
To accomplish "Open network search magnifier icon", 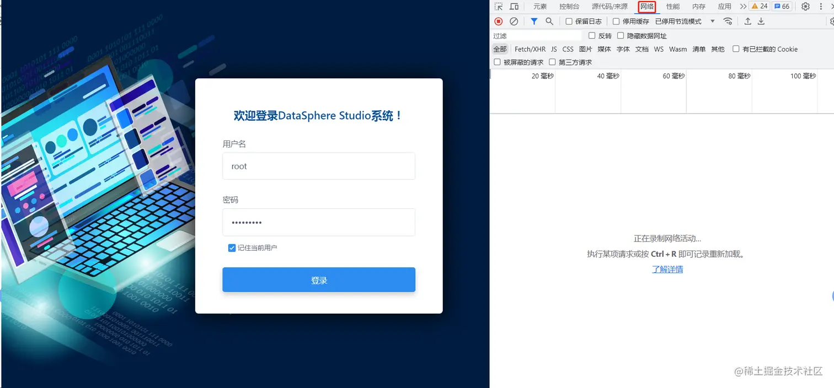I will (x=549, y=21).
